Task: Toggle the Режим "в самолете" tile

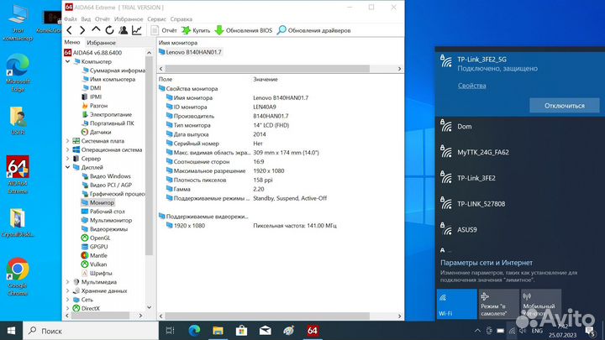Action: point(498,304)
